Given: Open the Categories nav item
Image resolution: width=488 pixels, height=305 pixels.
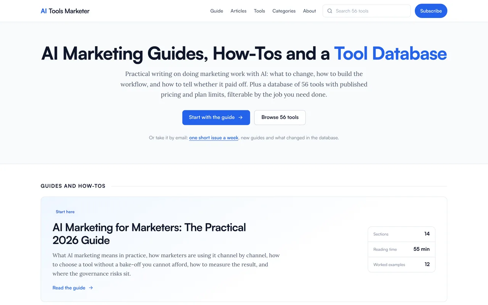Looking at the screenshot, I should (284, 11).
